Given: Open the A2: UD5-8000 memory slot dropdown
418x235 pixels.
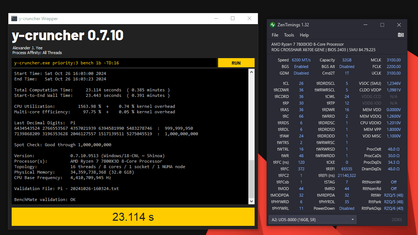Looking at the screenshot, I should tap(313, 220).
